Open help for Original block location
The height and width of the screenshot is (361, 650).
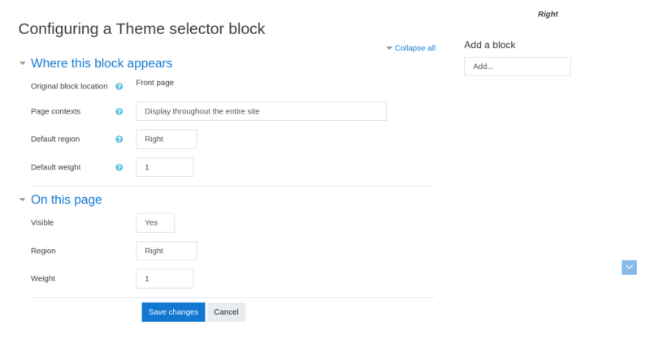[119, 87]
